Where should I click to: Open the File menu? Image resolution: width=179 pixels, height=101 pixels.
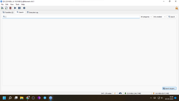coord(2,4)
